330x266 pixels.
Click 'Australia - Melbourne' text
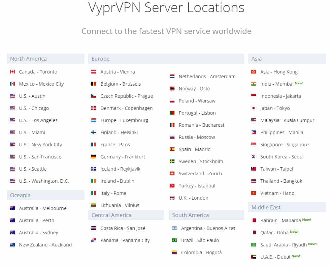tap(43, 208)
